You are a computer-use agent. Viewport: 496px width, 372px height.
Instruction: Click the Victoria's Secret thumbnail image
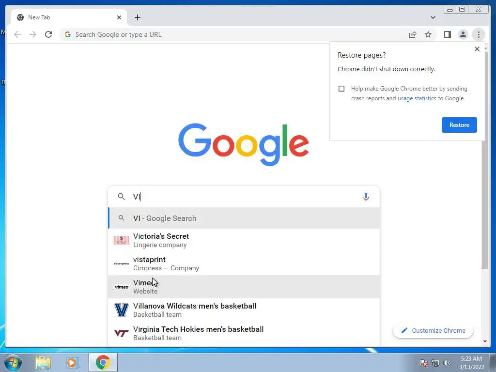point(122,240)
